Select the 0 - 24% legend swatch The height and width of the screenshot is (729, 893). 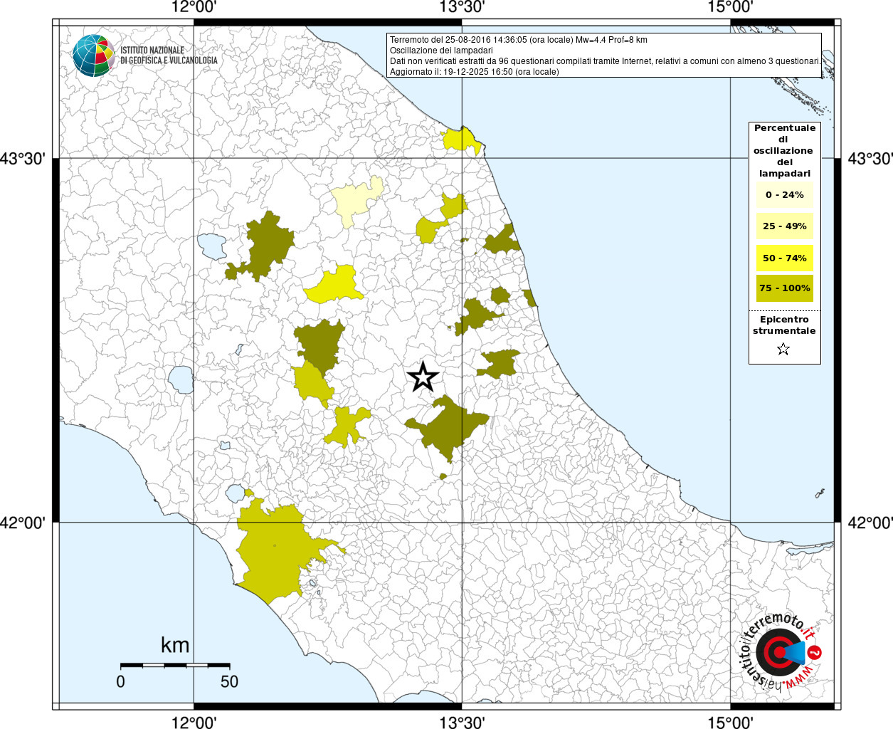(784, 194)
